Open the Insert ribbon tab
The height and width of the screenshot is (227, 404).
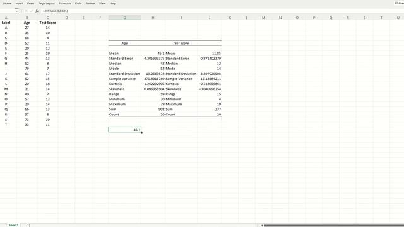point(20,3)
